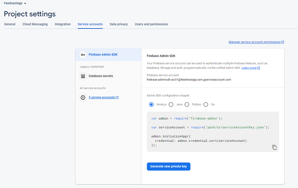Click the credential: admin.credential.cert line
The image size is (298, 188).
pos(201,141)
